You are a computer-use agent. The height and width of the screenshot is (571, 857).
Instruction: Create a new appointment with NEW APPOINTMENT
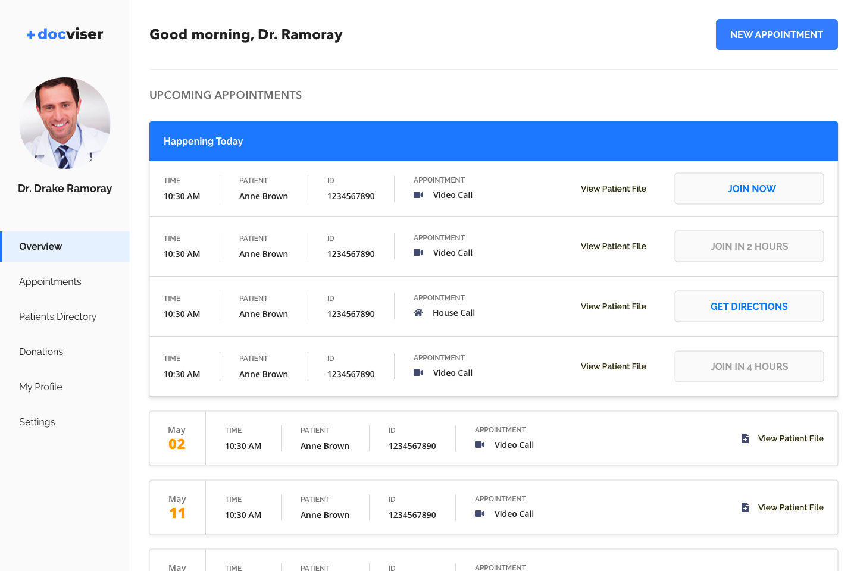777,34
